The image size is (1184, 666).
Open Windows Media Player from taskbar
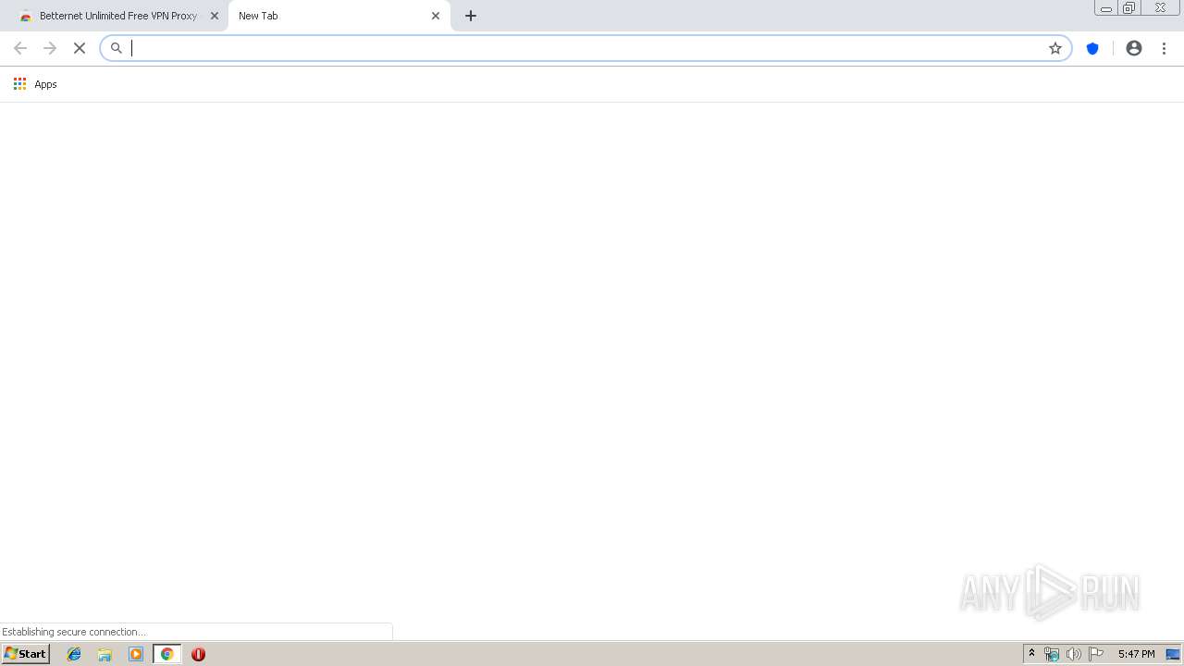(x=136, y=654)
